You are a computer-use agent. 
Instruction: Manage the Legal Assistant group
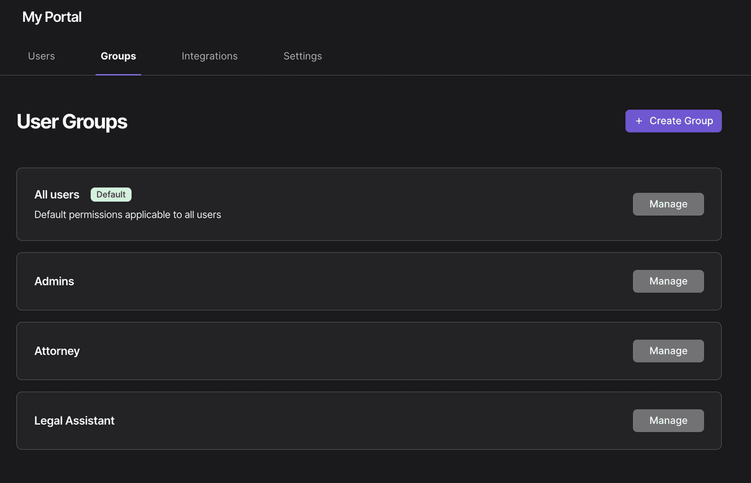pyautogui.click(x=668, y=420)
